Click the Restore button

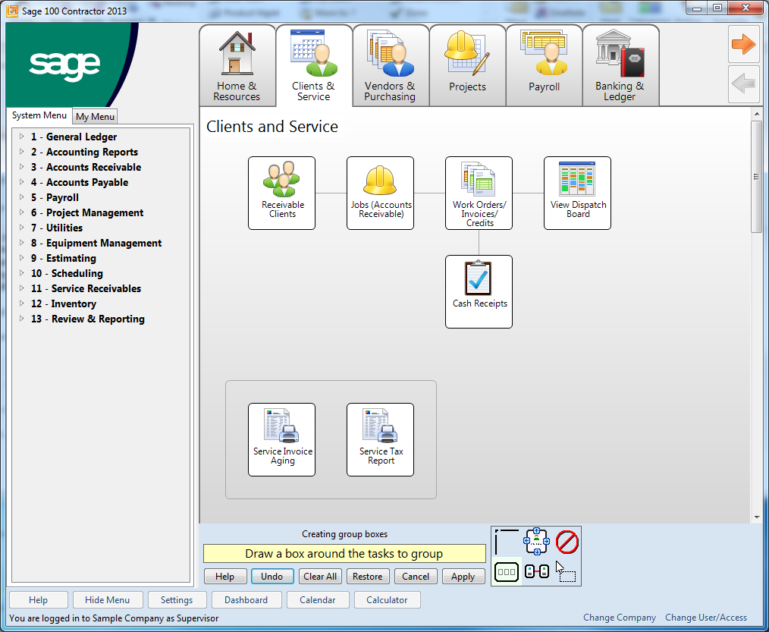(367, 576)
